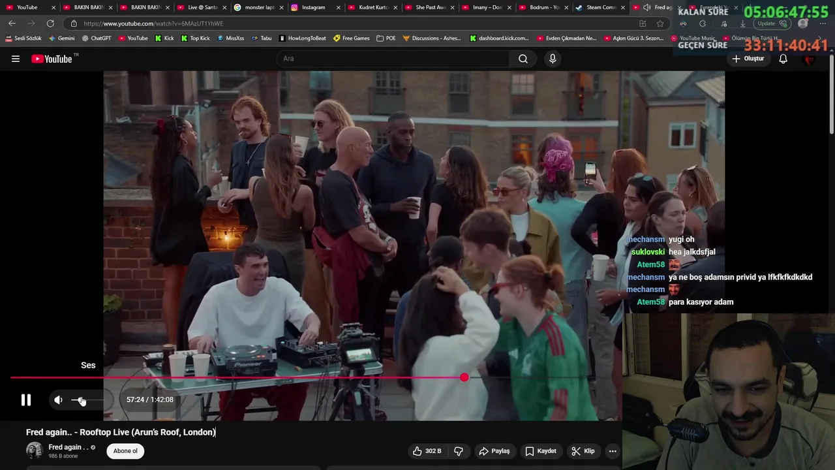Open Fred again channel avatar

[x=35, y=450]
